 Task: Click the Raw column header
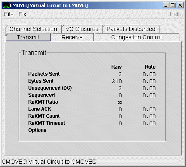pos(117,67)
